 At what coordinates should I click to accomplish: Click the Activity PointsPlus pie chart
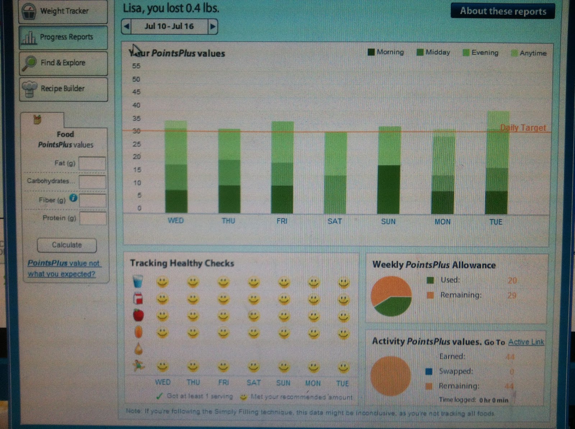(x=391, y=376)
